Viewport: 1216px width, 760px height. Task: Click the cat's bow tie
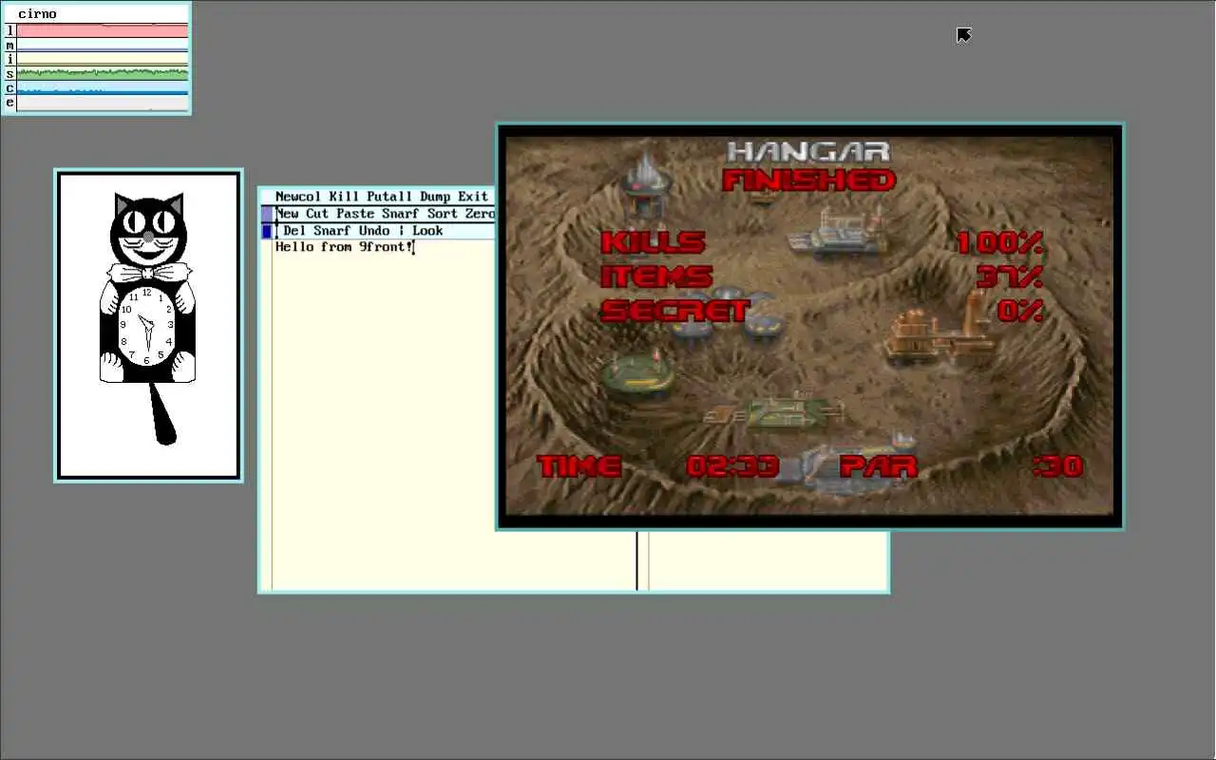click(x=147, y=273)
